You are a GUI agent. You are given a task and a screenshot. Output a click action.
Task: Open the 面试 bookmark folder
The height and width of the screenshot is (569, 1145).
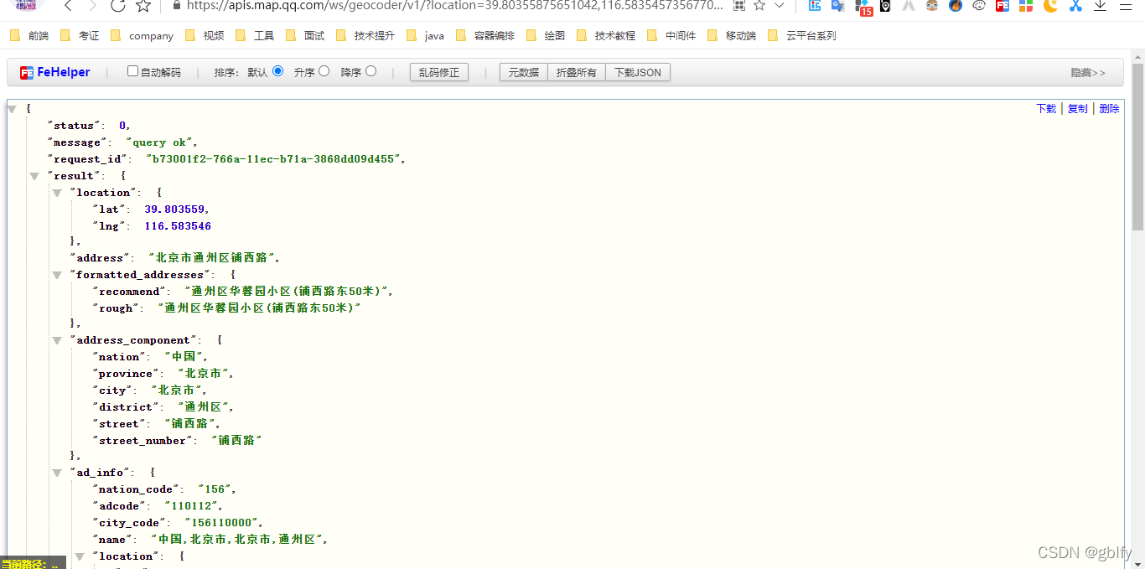click(x=305, y=36)
